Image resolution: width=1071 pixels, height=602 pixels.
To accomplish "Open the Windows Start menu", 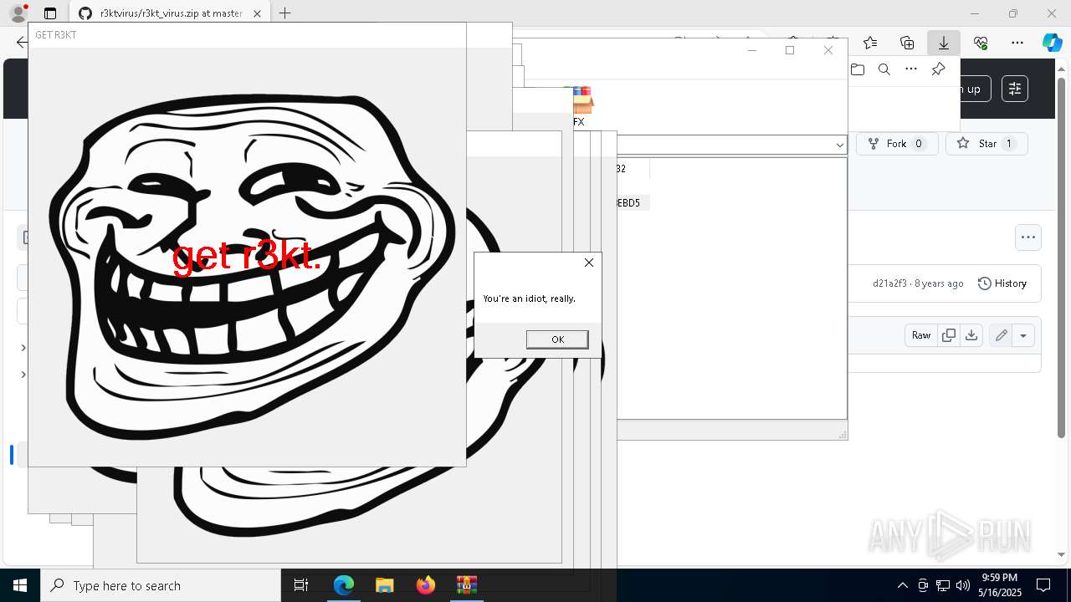I will [20, 585].
